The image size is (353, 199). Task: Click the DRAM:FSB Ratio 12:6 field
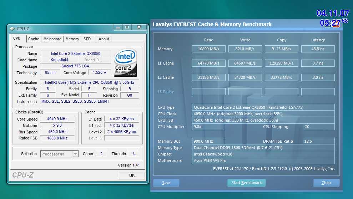pos(318,141)
